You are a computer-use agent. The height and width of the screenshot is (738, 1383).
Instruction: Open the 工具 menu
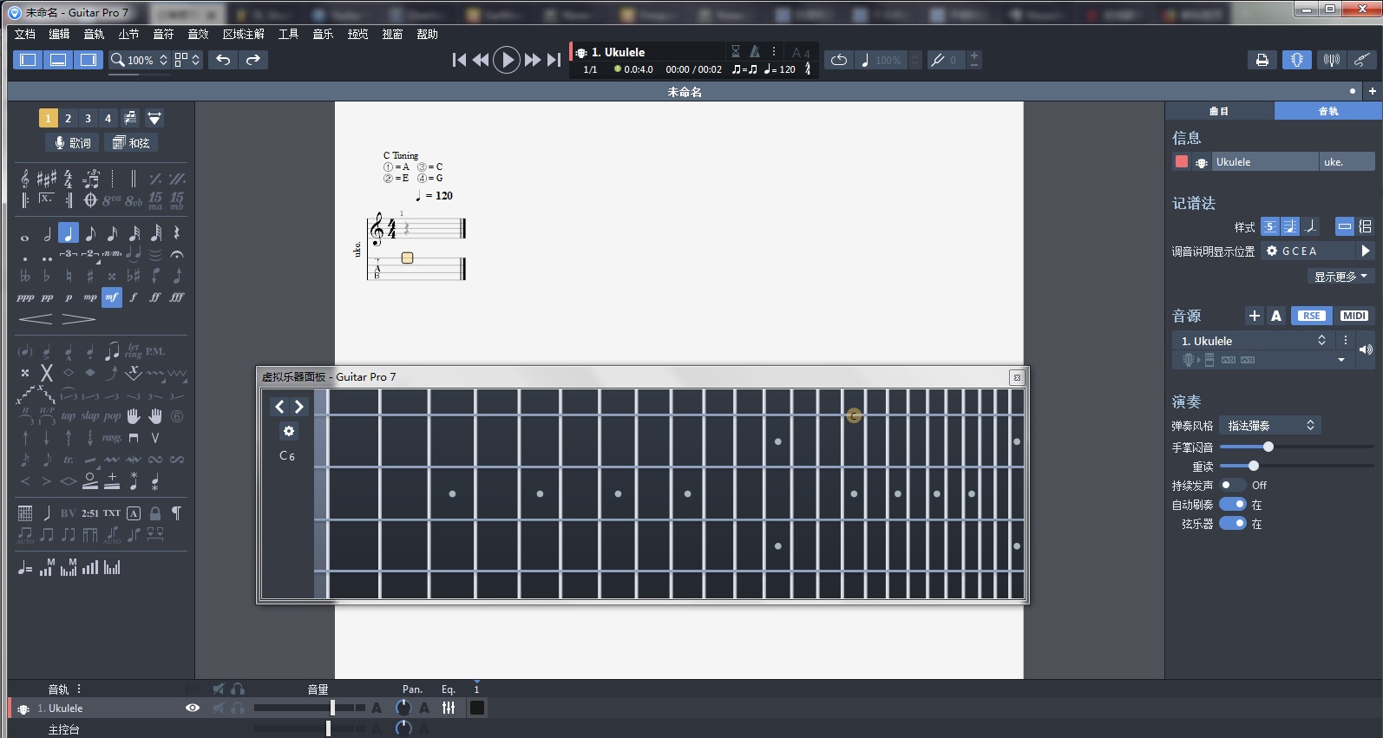[288, 34]
